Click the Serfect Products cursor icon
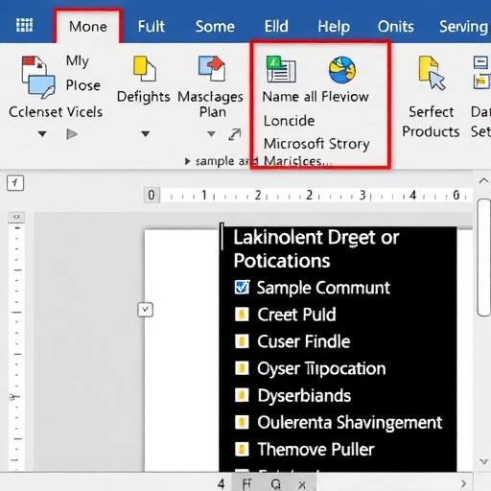This screenshot has width=491, height=491. (x=432, y=73)
